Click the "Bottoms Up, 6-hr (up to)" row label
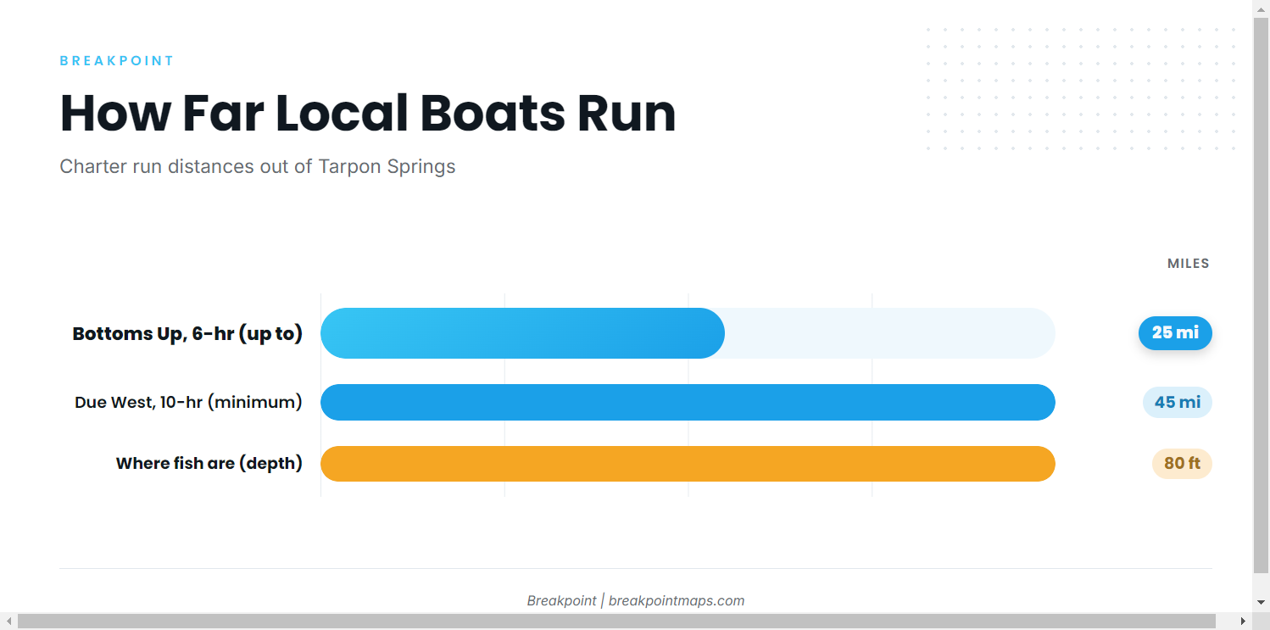Viewport: 1270px width, 630px height. point(187,333)
